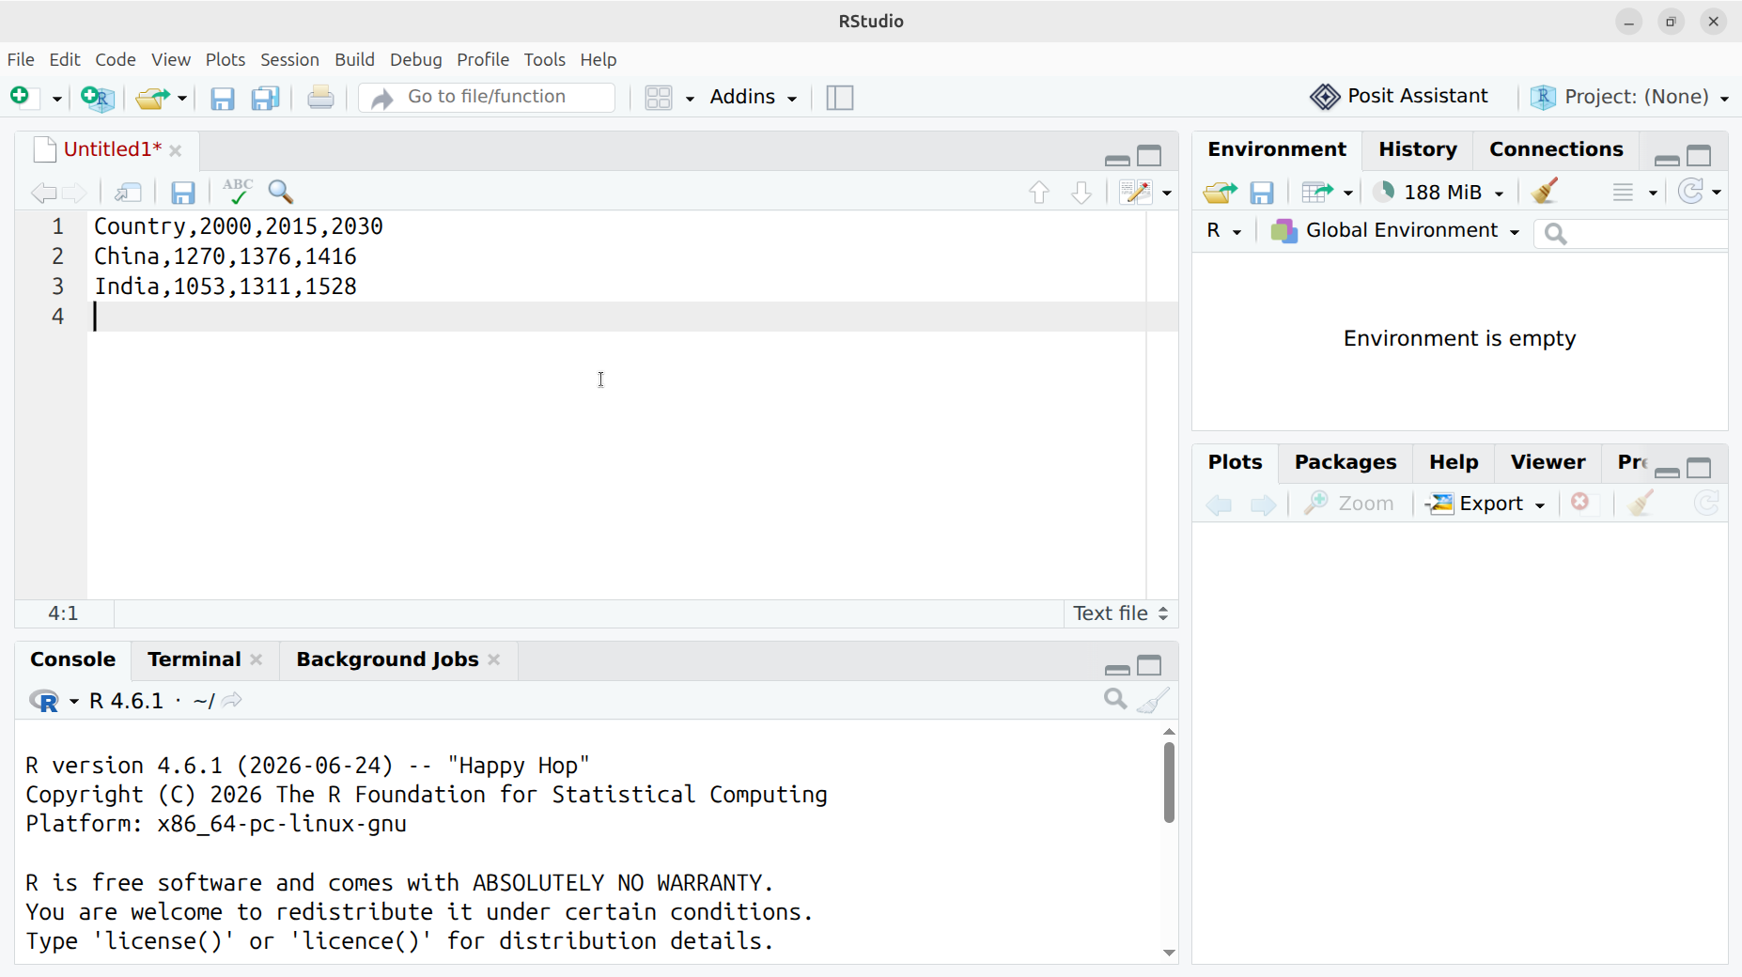Image resolution: width=1742 pixels, height=977 pixels.
Task: Open Find/Replace in the editor
Action: [281, 192]
